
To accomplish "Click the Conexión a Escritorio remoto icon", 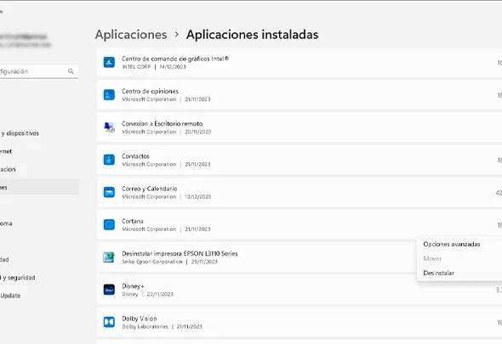I will [x=109, y=127].
